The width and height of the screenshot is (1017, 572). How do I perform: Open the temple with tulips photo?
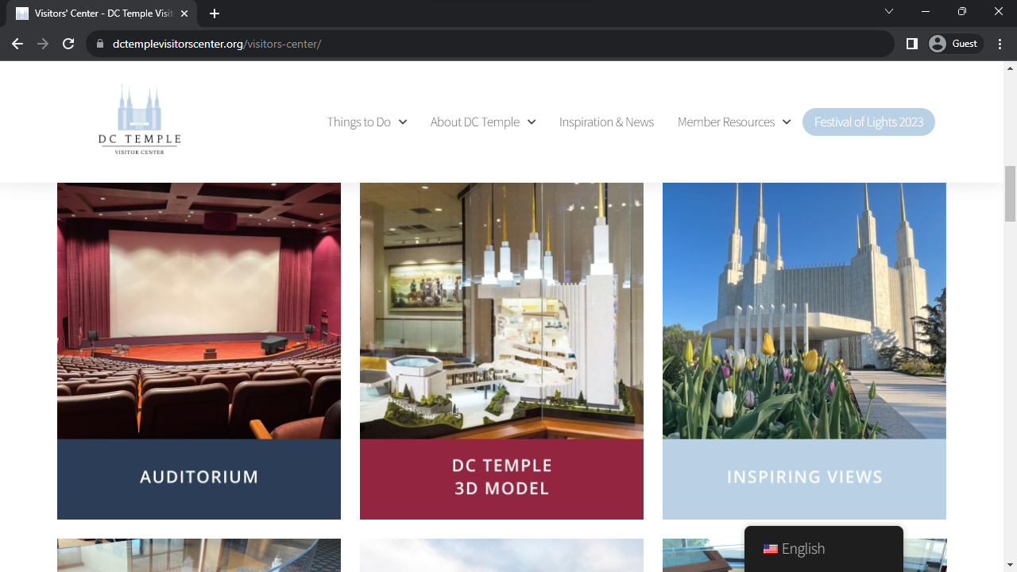pyautogui.click(x=804, y=311)
